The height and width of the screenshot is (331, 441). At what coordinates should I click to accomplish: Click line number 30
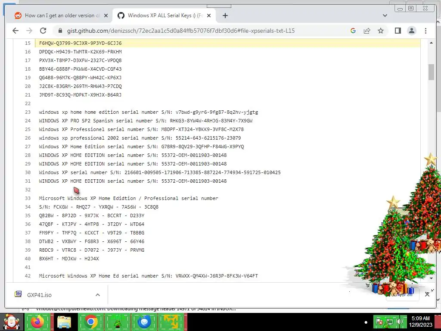tap(28, 172)
